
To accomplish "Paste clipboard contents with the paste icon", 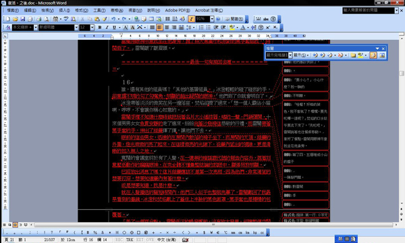I will pyautogui.click(x=97, y=19).
